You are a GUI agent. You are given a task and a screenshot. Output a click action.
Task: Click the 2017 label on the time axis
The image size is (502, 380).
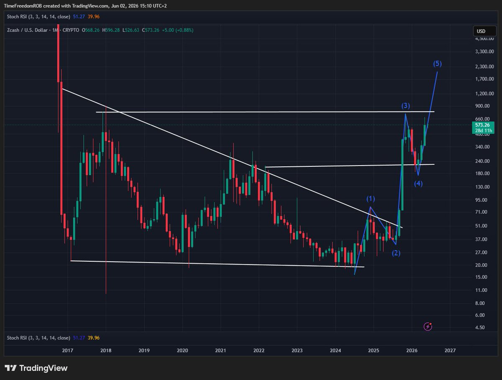[x=67, y=350]
